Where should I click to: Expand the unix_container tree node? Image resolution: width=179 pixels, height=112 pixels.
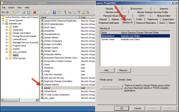[7, 52]
